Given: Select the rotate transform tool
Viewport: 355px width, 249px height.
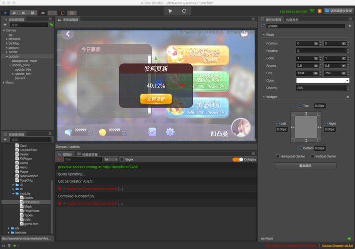Looking at the screenshot, I should pyautogui.click(x=14, y=12).
